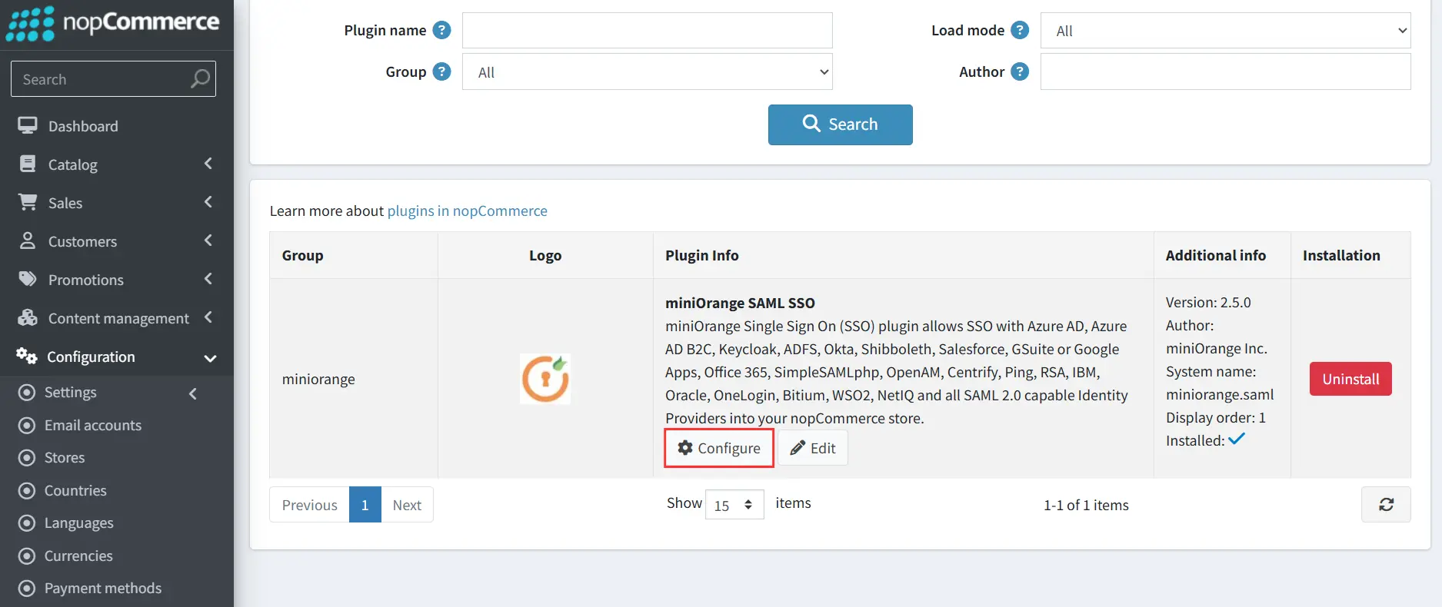This screenshot has width=1442, height=607.
Task: Click the 1-1 of 1 items text
Action: (x=1086, y=505)
